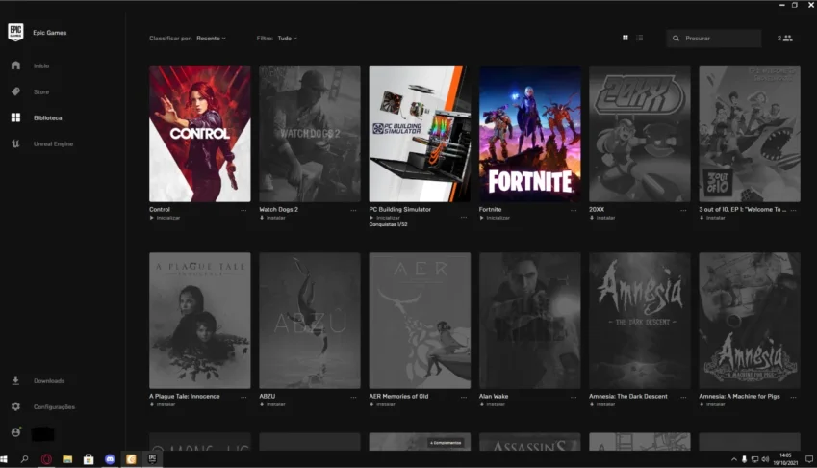Select the ABZU game cover
Viewport: 817px width, 468px height.
[310, 321]
